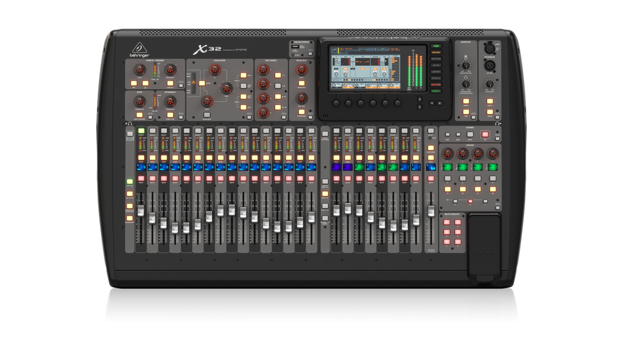The width and height of the screenshot is (624, 351).
Task: Click the Scenes Undo button
Action: click(x=470, y=135)
